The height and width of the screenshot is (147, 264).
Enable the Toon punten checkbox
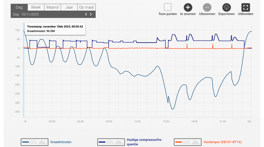[168, 7]
